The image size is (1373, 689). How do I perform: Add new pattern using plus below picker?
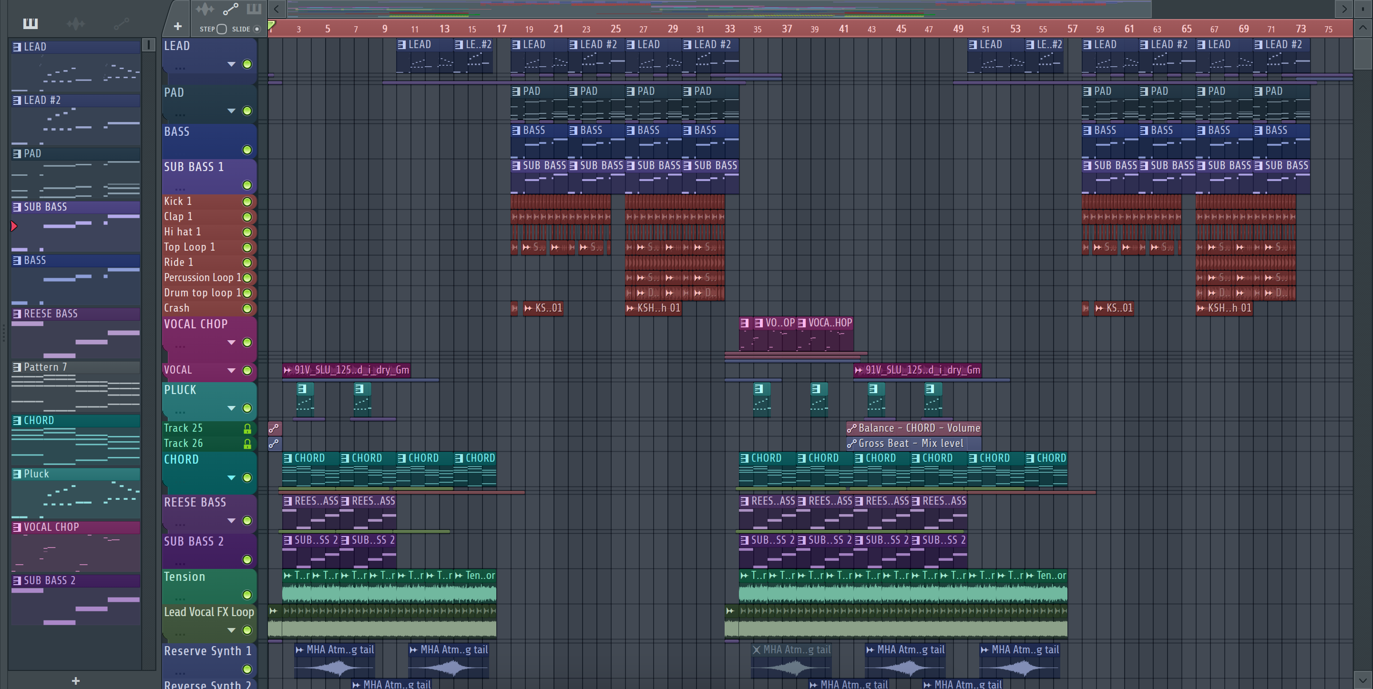click(x=76, y=680)
